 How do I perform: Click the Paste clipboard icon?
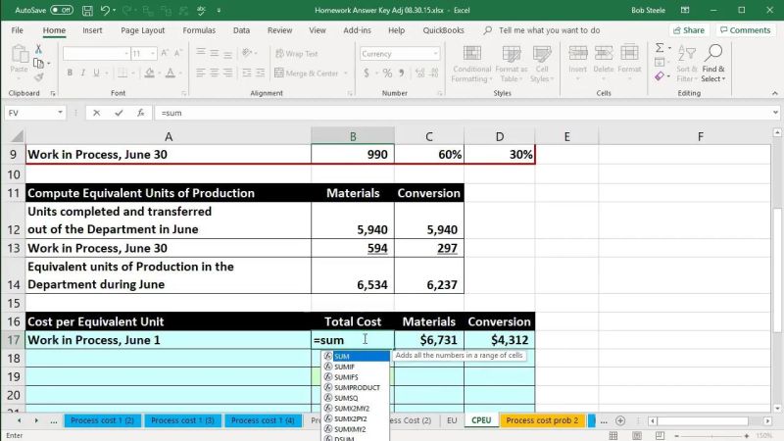click(19, 54)
